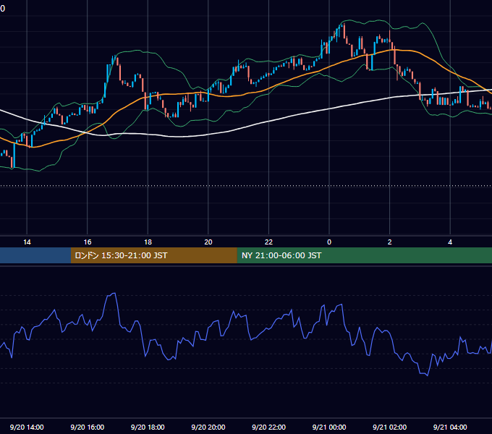Click the 9/20 18:00 time label
The height and width of the screenshot is (434, 492).
point(148,427)
